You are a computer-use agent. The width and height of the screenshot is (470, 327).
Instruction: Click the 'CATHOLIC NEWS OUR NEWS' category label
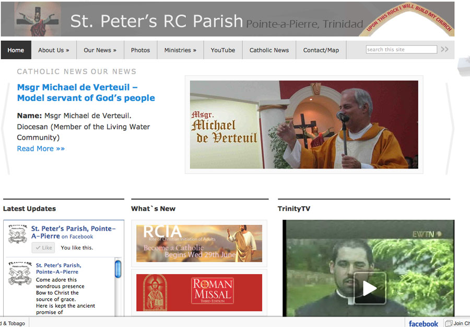point(77,72)
